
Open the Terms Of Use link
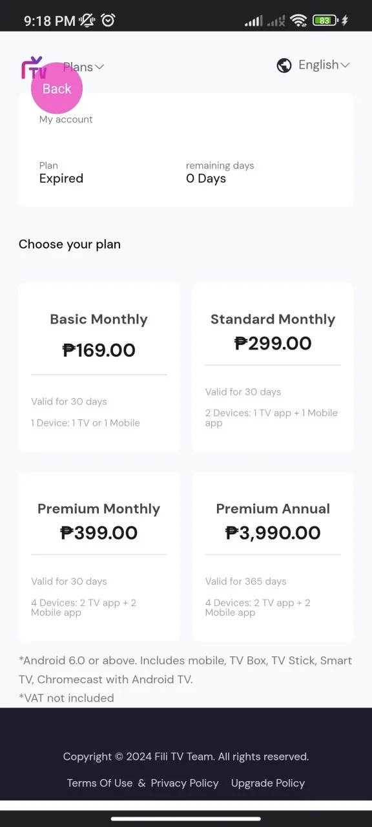(99, 783)
